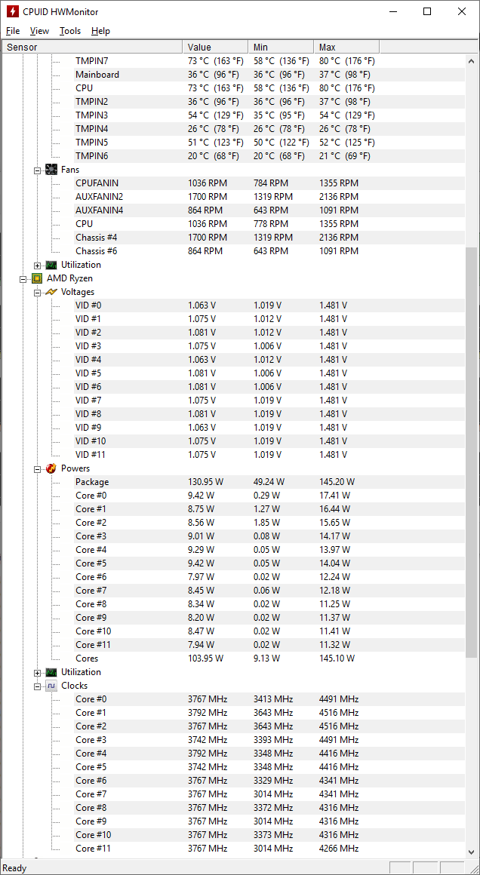
Task: Click the Value column header
Action: click(215, 47)
